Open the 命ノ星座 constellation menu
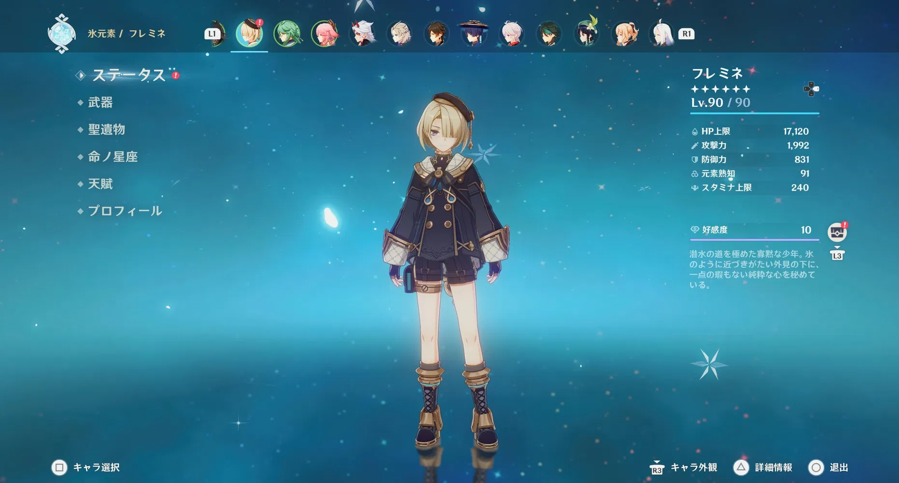This screenshot has height=483, width=899. 113,156
